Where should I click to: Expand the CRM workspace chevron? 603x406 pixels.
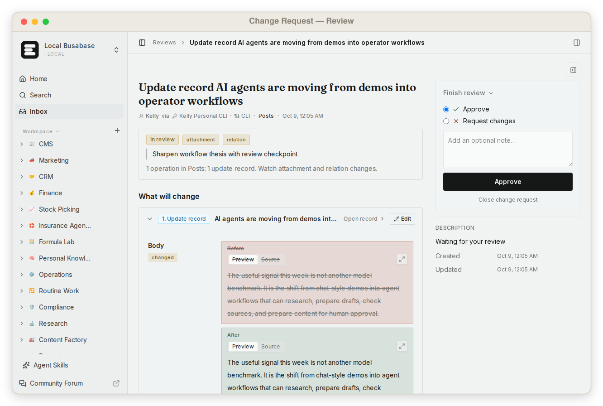[21, 177]
